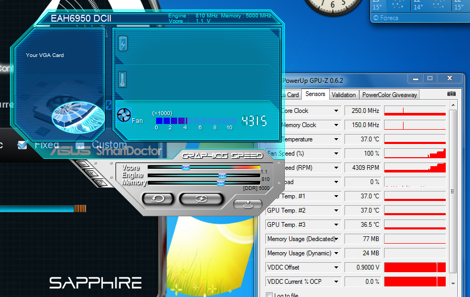470x297 pixels.
Task: Open the Fan Speed (RPM) sensor dropdown
Action: tap(337, 168)
